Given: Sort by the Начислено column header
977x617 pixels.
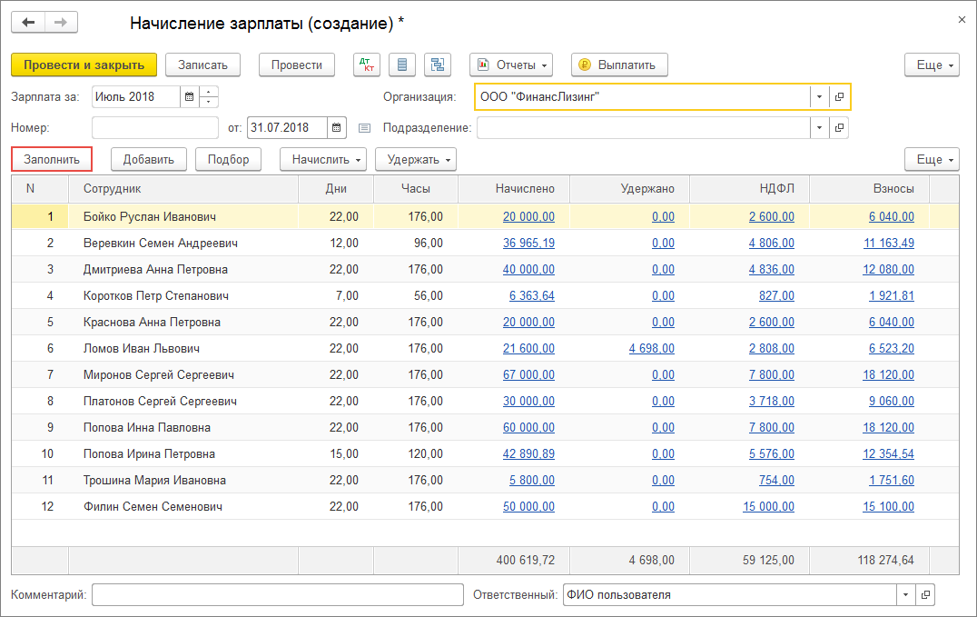Looking at the screenshot, I should tap(514, 188).
